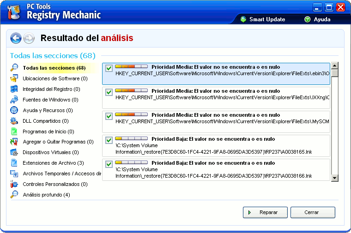This screenshot has width=351, height=233.
Task: Select the Ubicaciones de Software icon
Action: point(14,78)
